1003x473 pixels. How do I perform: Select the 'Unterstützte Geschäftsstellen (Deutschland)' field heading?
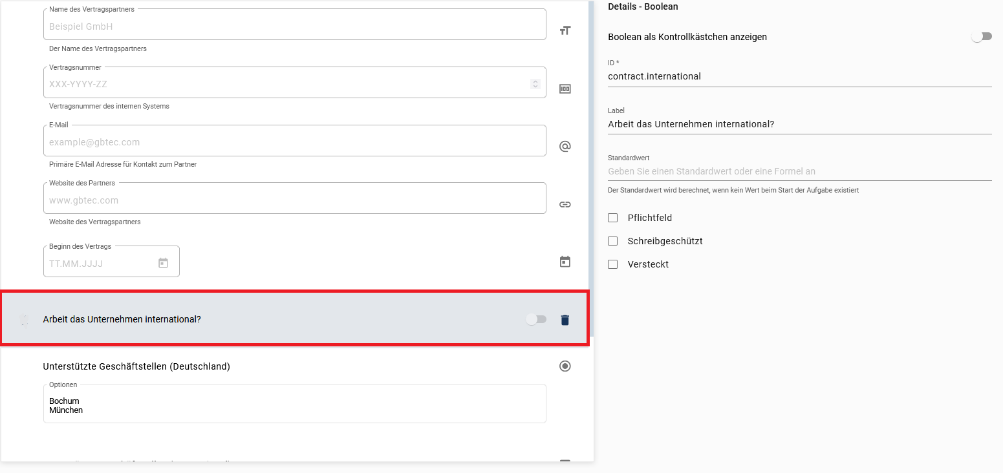click(x=136, y=366)
